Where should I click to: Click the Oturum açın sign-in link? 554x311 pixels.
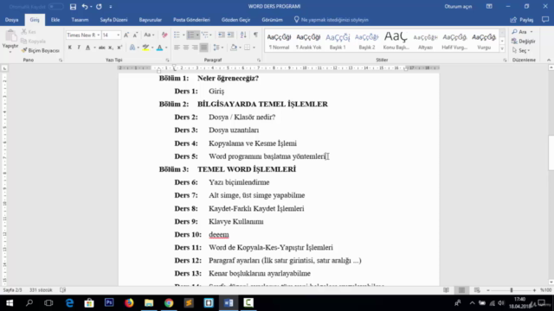458,6
